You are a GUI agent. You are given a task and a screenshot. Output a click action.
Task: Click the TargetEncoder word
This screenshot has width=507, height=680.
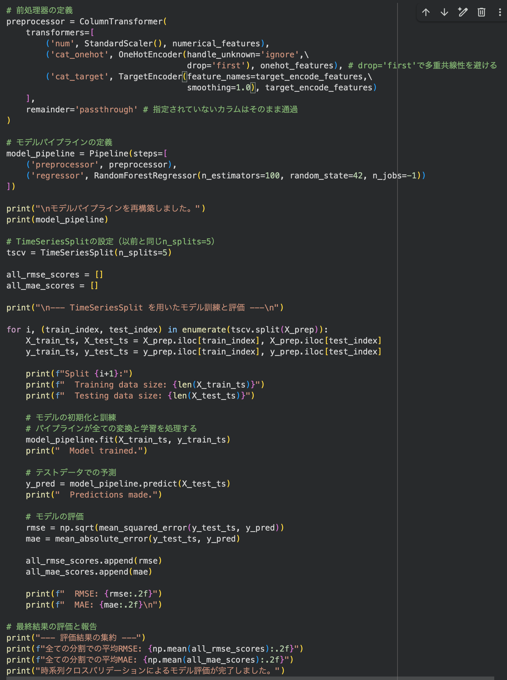150,76
